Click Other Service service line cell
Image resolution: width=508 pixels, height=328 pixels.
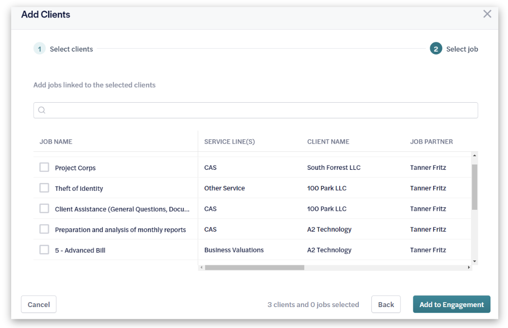coord(225,188)
